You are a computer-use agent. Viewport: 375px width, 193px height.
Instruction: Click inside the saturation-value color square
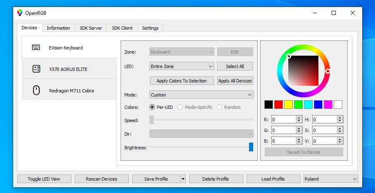point(303,71)
